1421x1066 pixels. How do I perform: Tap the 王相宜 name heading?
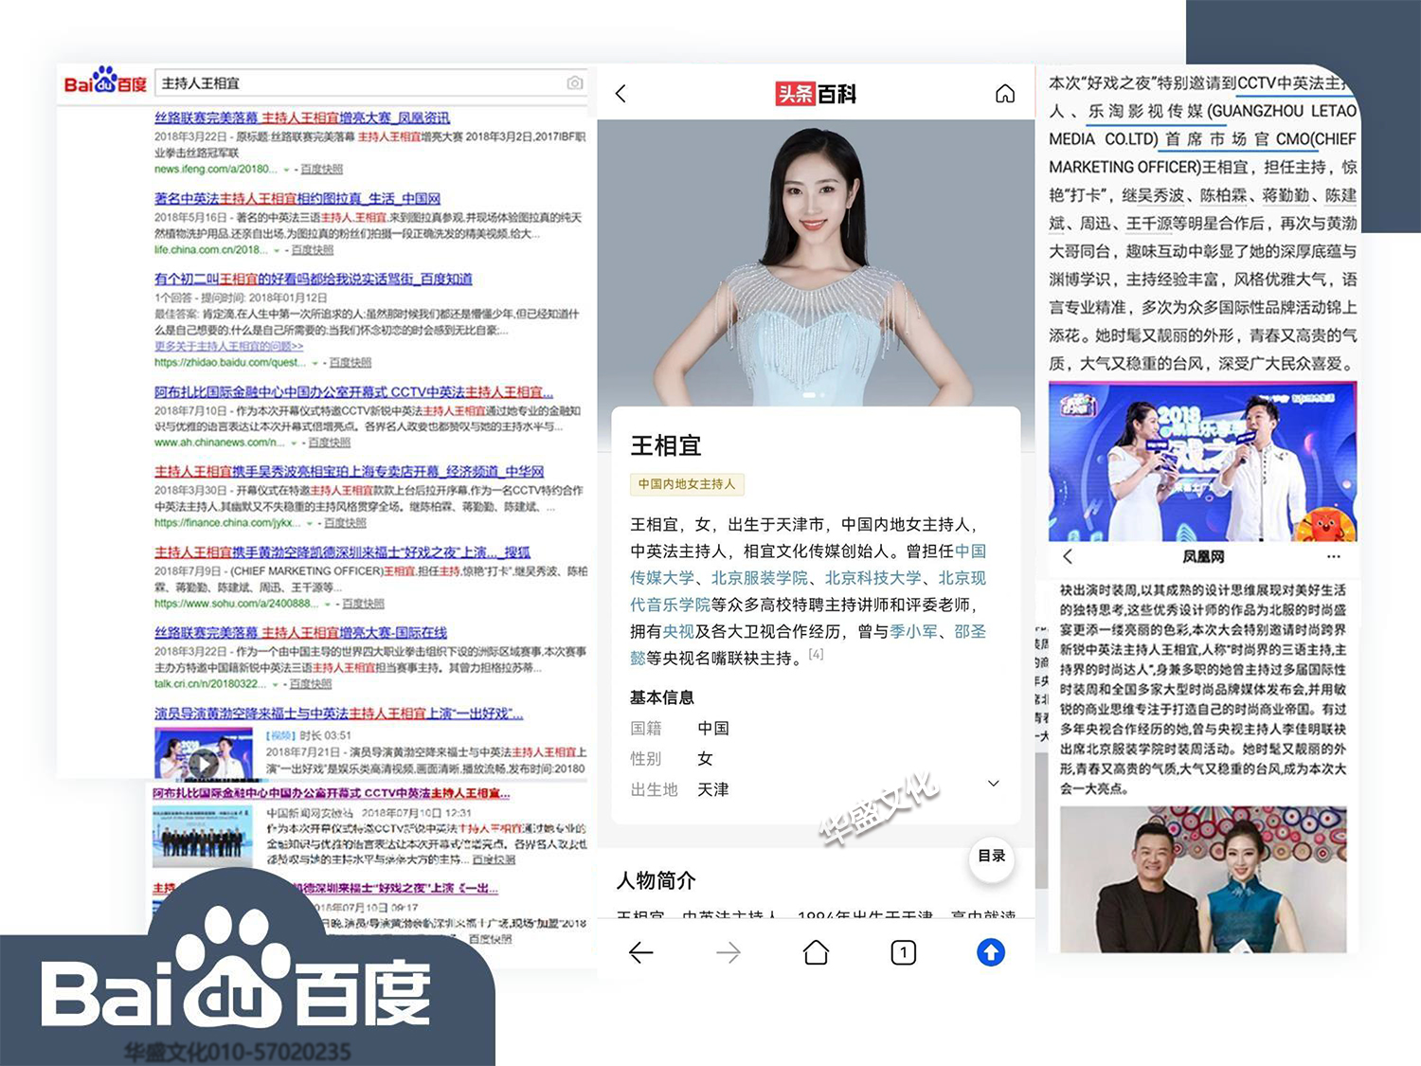(666, 445)
